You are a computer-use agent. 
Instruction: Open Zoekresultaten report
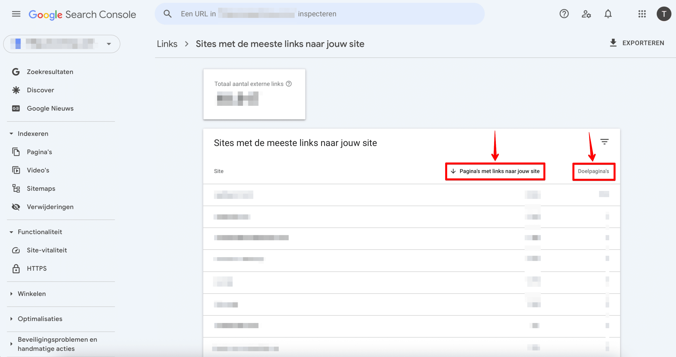pos(50,72)
